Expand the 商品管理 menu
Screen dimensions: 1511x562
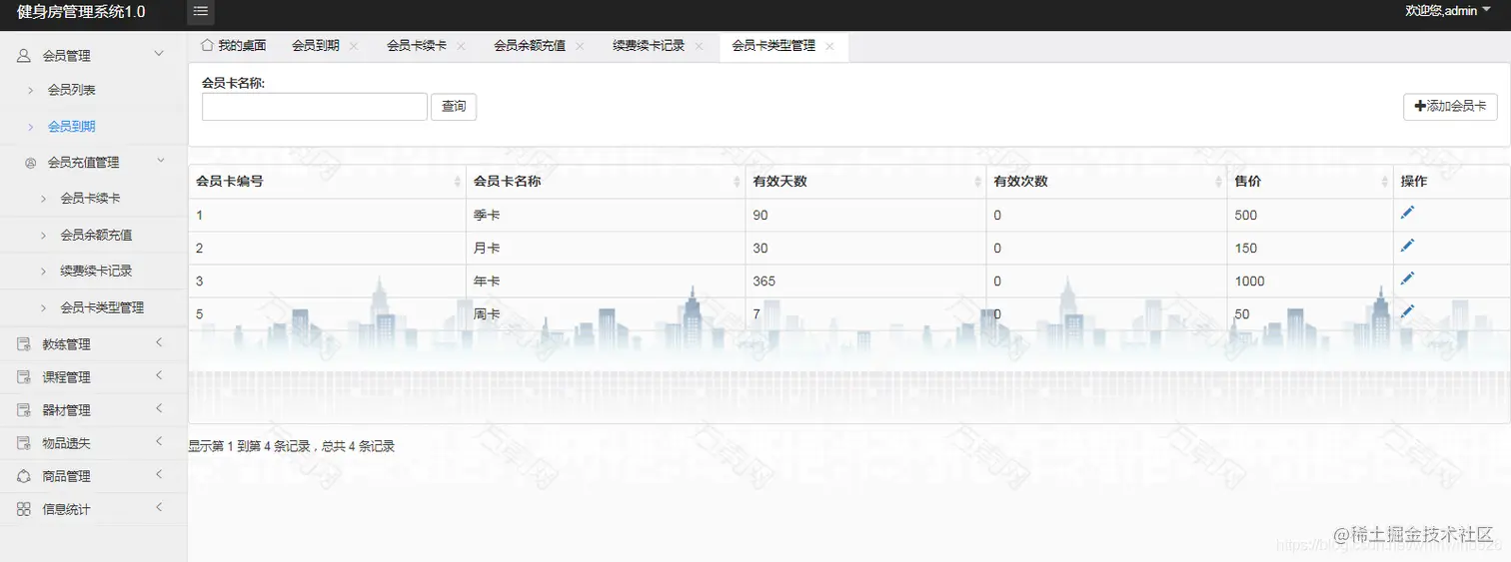click(x=159, y=475)
